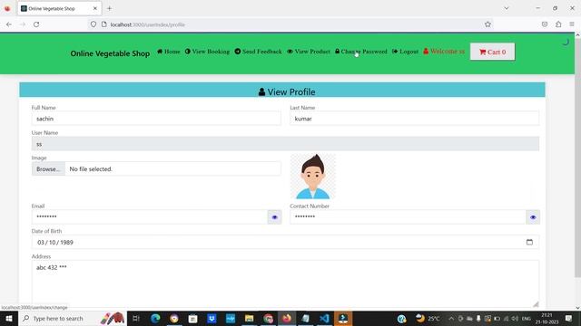Focus the masked Email input field
The height and width of the screenshot is (326, 581).
(150, 217)
